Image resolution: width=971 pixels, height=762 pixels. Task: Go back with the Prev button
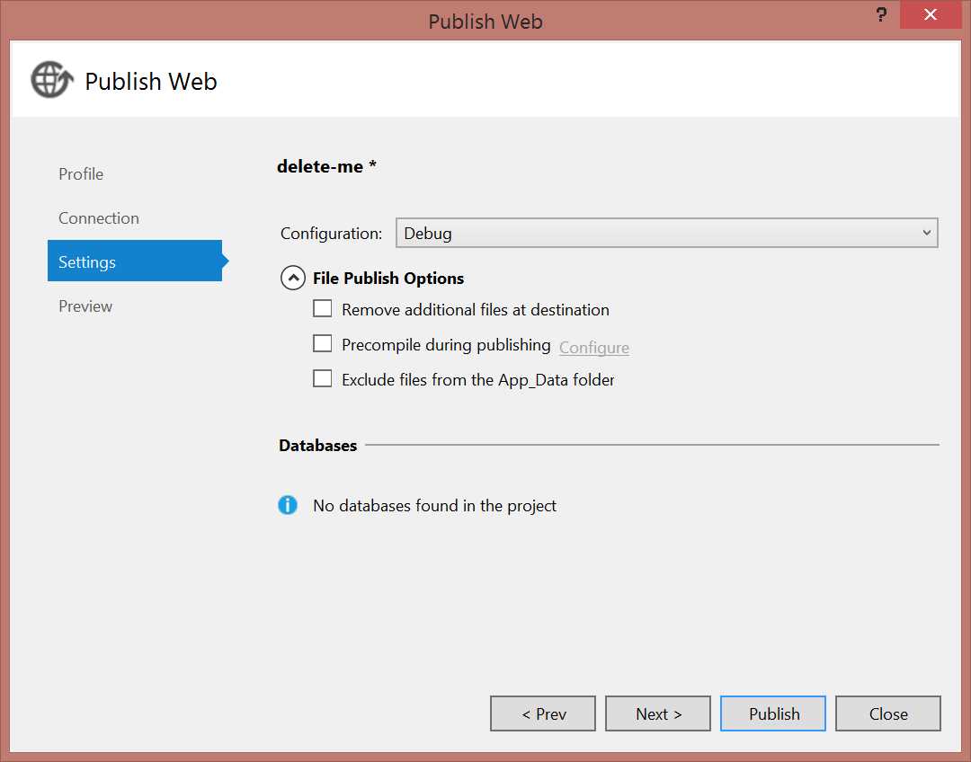point(543,713)
